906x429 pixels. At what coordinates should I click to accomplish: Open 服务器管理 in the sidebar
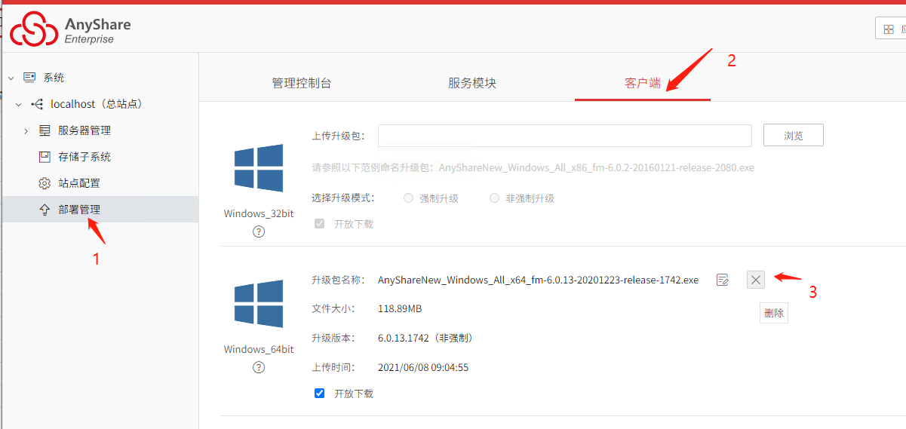(84, 130)
